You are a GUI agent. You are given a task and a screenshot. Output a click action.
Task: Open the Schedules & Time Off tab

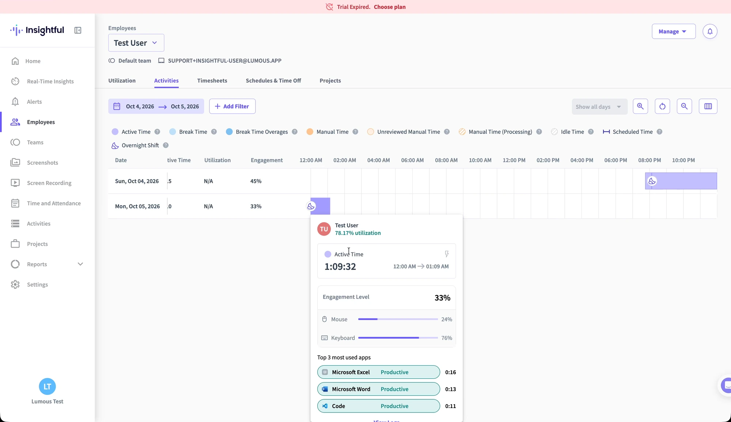273,80
